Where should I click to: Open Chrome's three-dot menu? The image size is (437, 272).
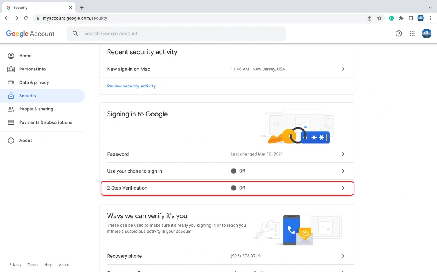pyautogui.click(x=430, y=18)
